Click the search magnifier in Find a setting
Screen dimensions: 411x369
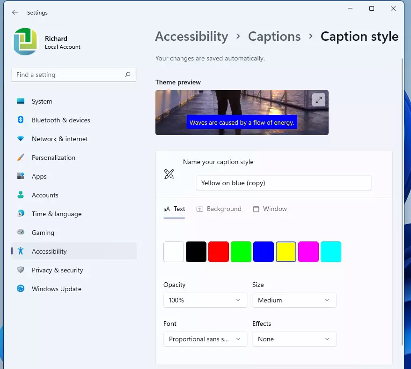(128, 75)
